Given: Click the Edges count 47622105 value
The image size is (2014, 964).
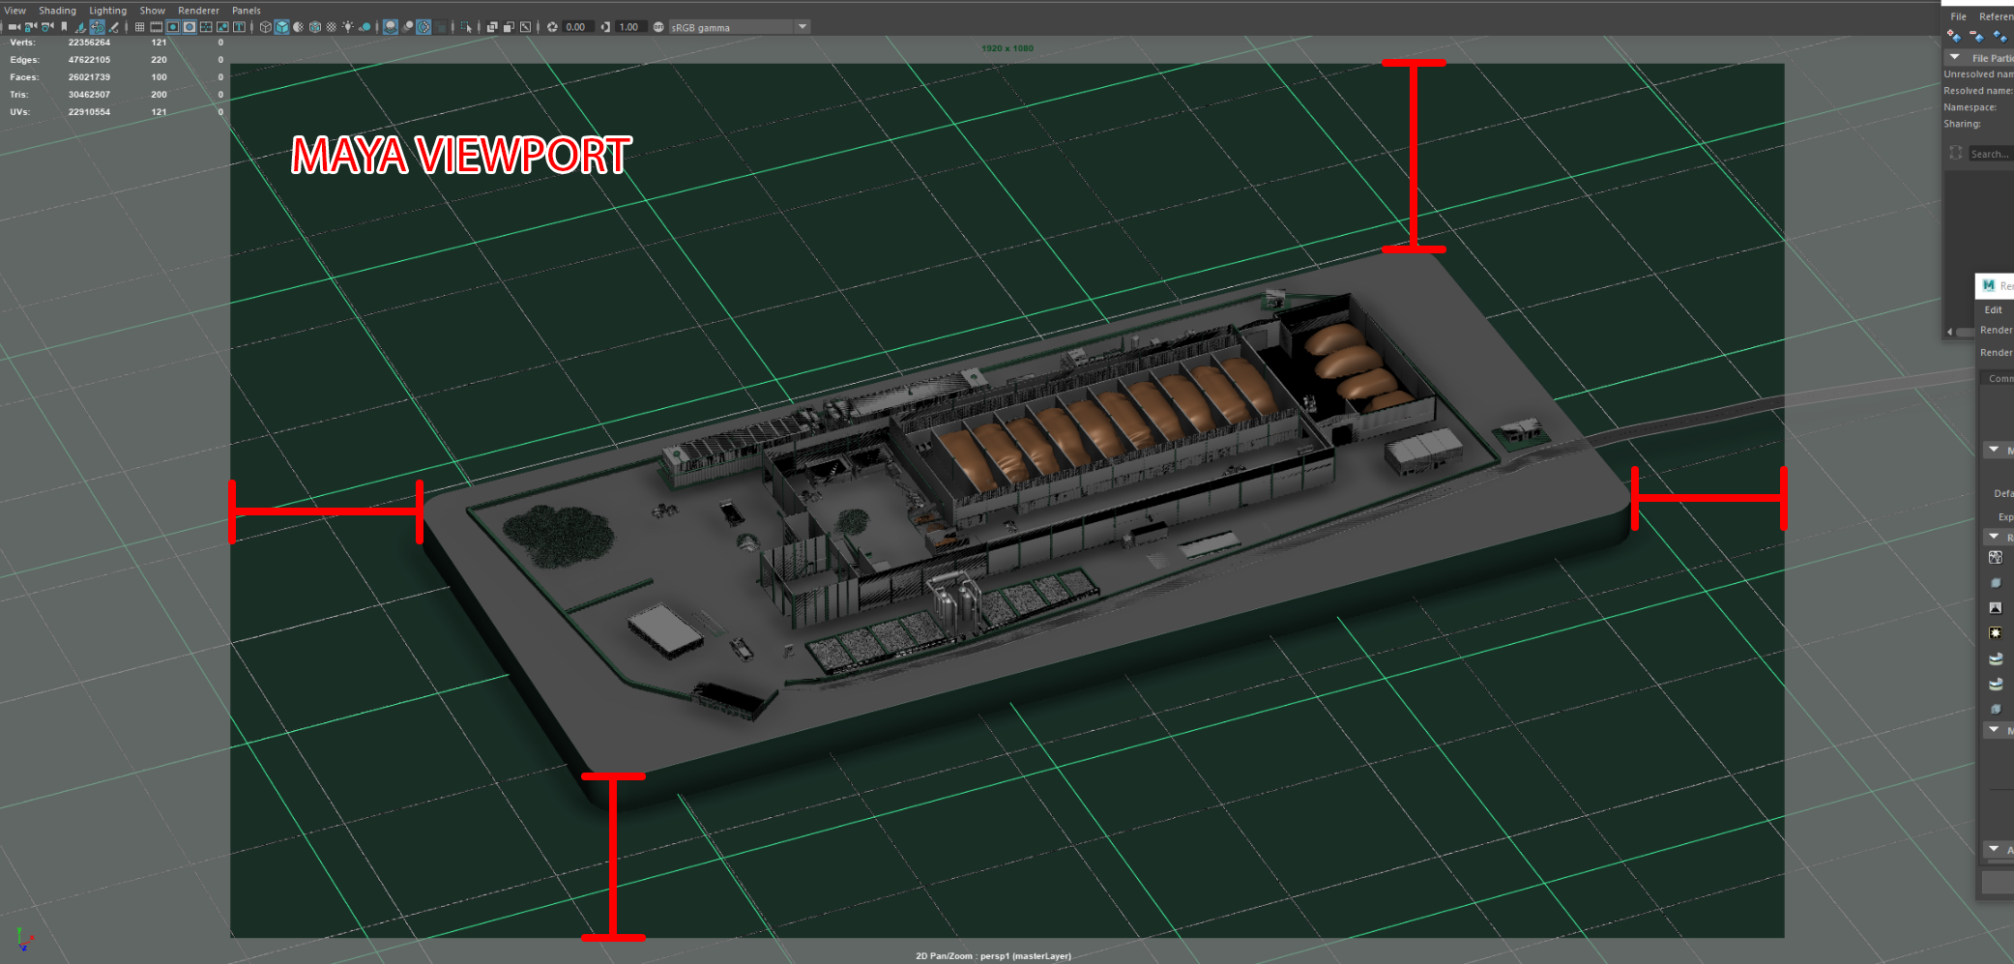Looking at the screenshot, I should pyautogui.click(x=89, y=60).
